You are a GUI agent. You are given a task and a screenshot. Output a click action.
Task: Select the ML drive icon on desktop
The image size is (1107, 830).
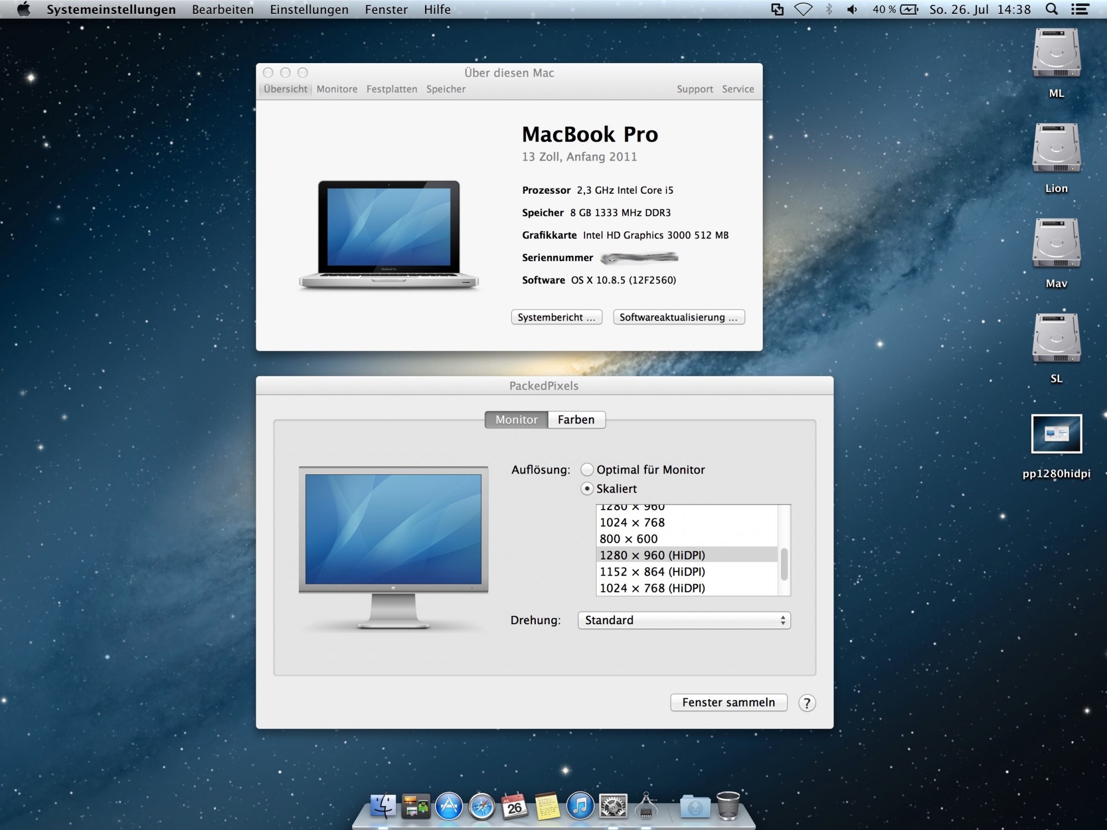point(1056,54)
